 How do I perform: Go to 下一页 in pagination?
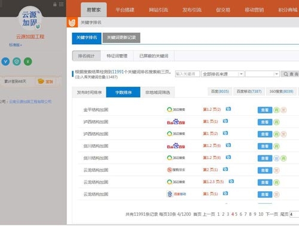click(271, 214)
